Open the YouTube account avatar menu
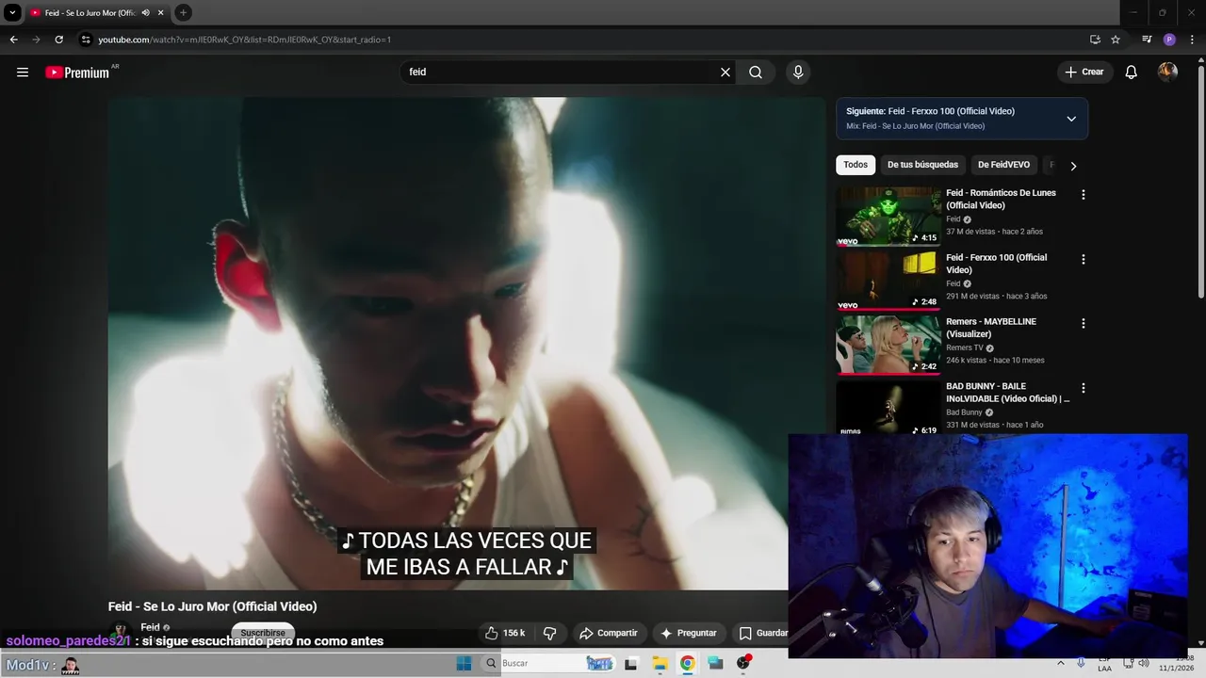Image resolution: width=1206 pixels, height=678 pixels. coord(1167,72)
